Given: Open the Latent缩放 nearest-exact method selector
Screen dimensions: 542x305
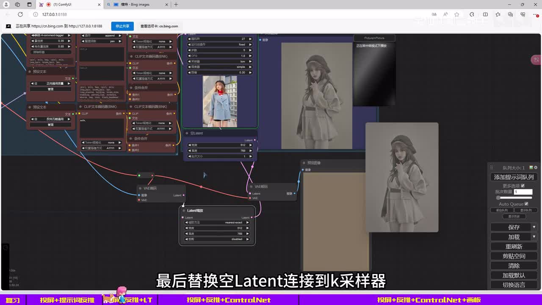Looking at the screenshot, I should coord(218,222).
